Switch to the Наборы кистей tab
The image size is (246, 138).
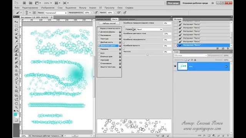click(x=103, y=19)
